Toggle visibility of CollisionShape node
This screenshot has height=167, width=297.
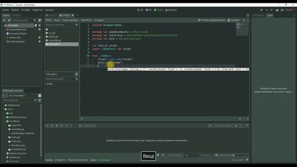pyautogui.click(x=39, y=41)
